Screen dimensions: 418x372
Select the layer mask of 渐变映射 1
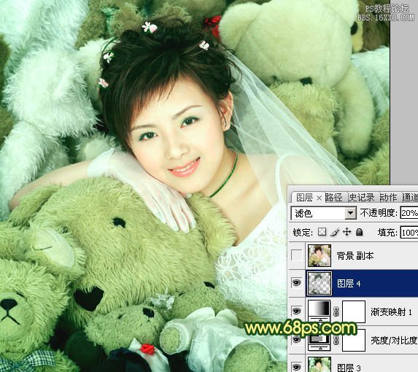[x=354, y=311]
